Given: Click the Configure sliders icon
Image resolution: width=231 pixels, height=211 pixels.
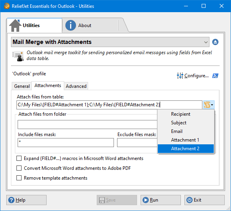Looking at the screenshot, I should click(x=180, y=76).
